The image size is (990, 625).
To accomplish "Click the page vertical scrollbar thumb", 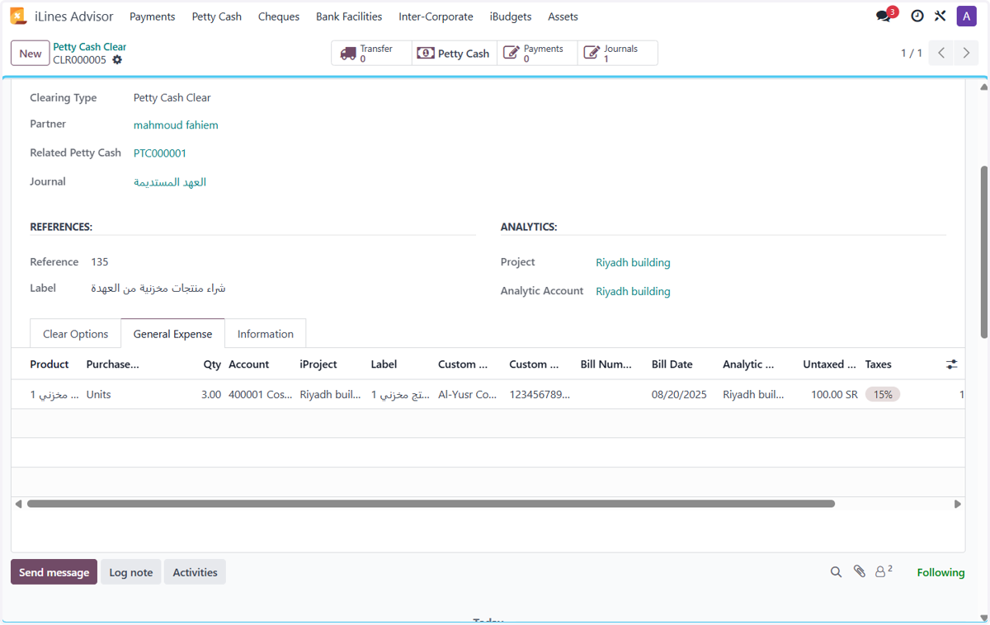I will coord(983,251).
